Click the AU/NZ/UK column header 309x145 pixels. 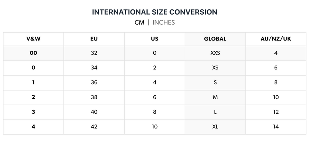[x=276, y=39]
